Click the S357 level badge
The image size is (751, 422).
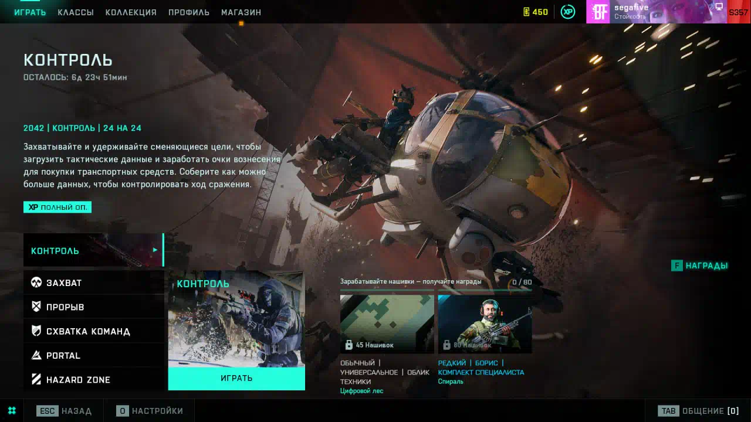(x=738, y=12)
